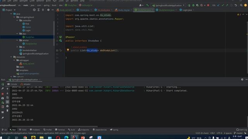Viewport: 248px width, 139px height.
Task: Toggle scroll to end in console
Action: pyautogui.click(x=7, y=102)
